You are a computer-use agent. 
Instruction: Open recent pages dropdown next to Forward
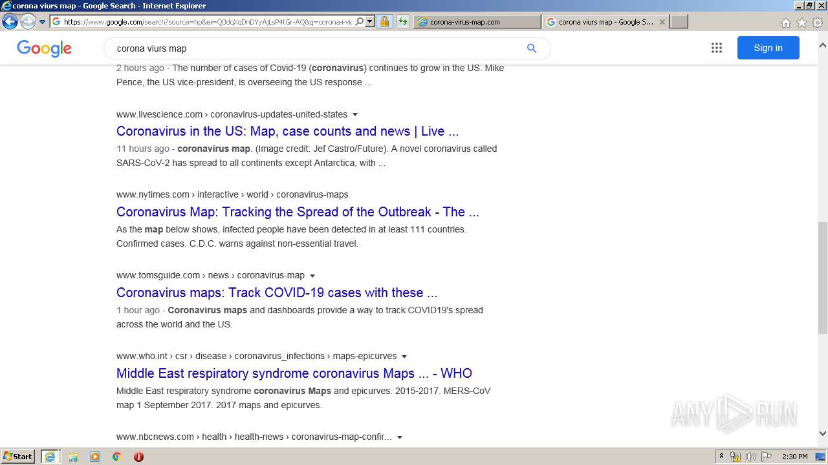tap(42, 22)
